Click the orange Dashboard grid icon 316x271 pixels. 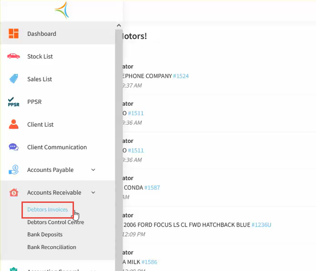click(13, 34)
